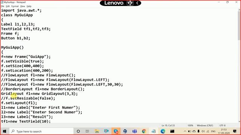Click 'UTF-8' encoding in status bar
The image size is (241, 135).
[223, 125]
